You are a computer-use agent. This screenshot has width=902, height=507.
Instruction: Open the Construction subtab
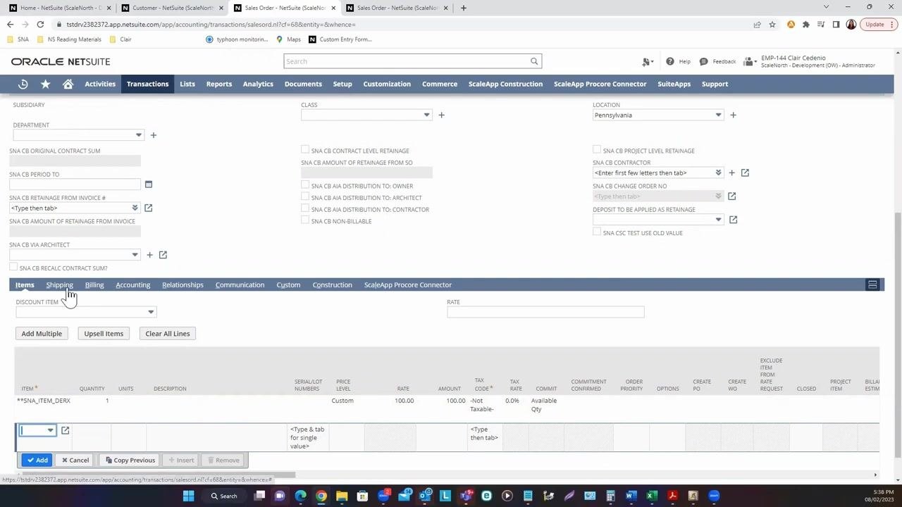(x=332, y=284)
